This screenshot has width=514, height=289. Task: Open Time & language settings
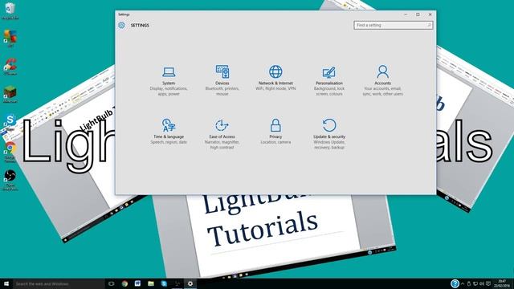click(169, 132)
